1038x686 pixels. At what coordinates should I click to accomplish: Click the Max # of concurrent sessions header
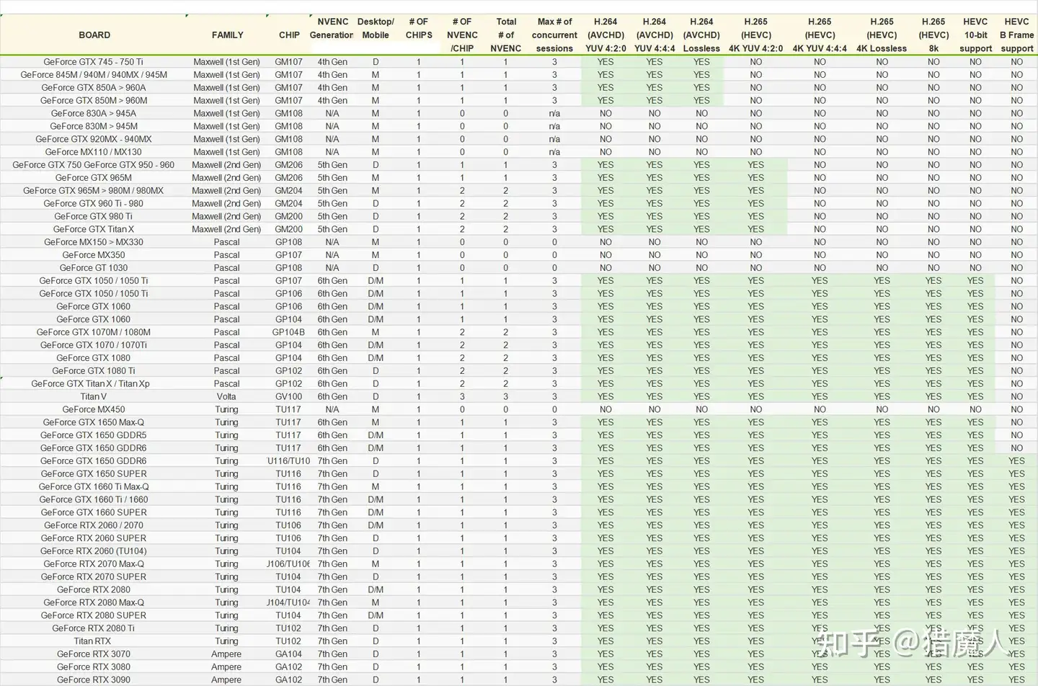pyautogui.click(x=554, y=35)
